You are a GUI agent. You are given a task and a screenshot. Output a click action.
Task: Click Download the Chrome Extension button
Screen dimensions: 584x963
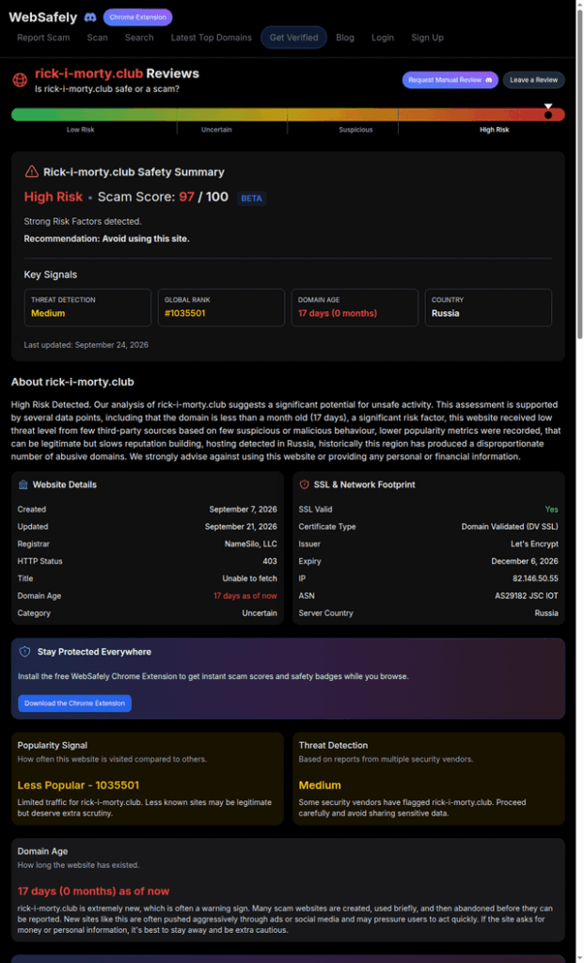(74, 703)
